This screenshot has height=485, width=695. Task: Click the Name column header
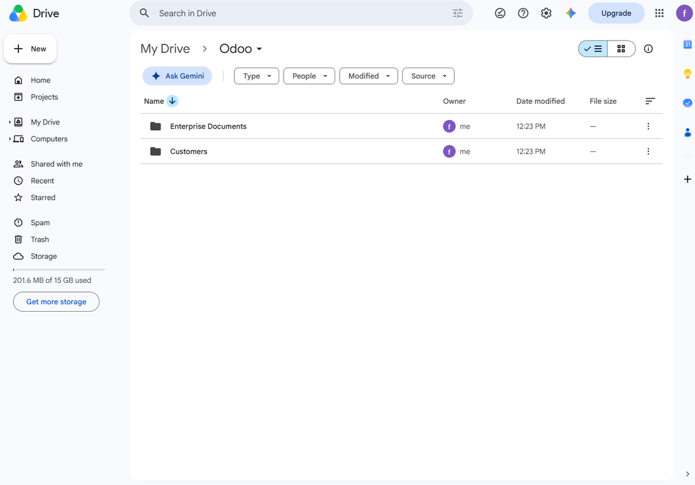(154, 101)
